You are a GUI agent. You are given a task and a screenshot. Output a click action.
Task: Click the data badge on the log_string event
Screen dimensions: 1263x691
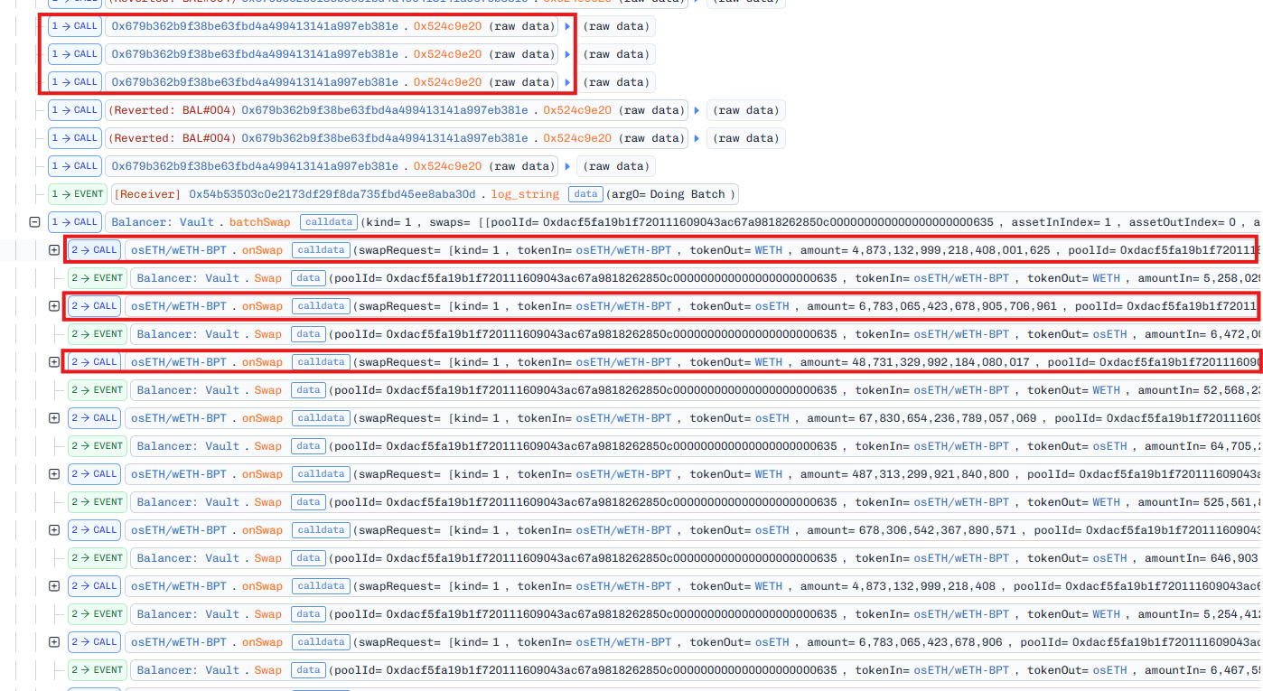click(585, 194)
